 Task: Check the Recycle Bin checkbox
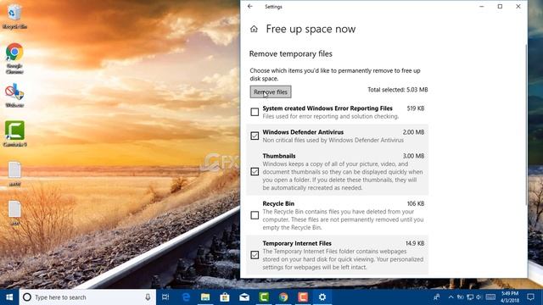255,215
